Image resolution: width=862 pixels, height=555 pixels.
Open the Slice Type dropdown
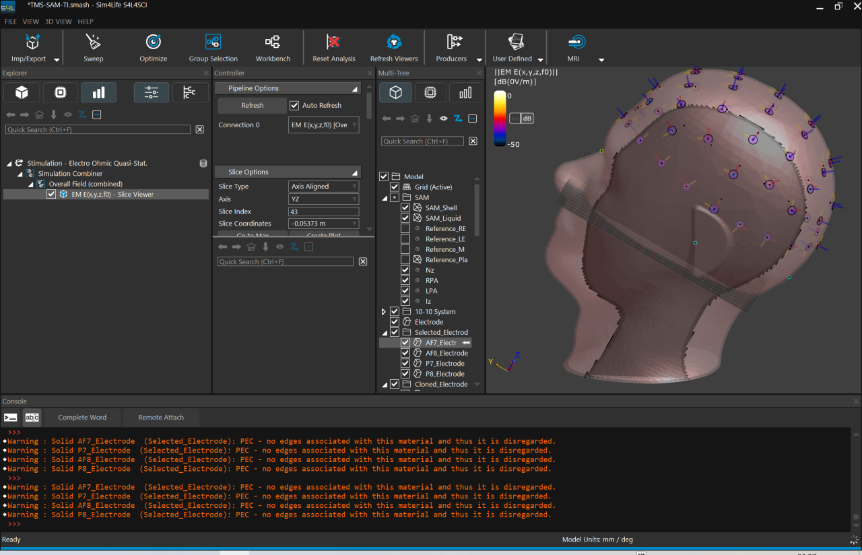pyautogui.click(x=324, y=187)
